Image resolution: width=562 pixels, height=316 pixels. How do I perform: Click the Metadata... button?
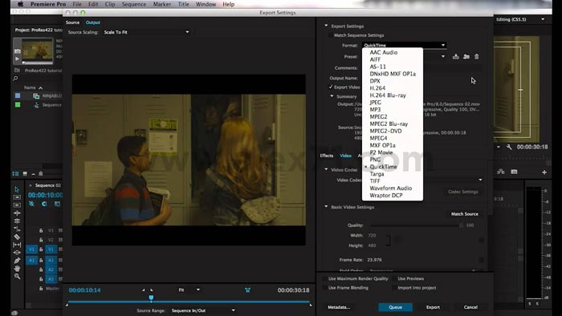click(x=339, y=307)
